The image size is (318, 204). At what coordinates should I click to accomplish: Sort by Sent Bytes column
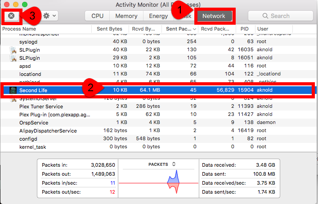[109, 29]
